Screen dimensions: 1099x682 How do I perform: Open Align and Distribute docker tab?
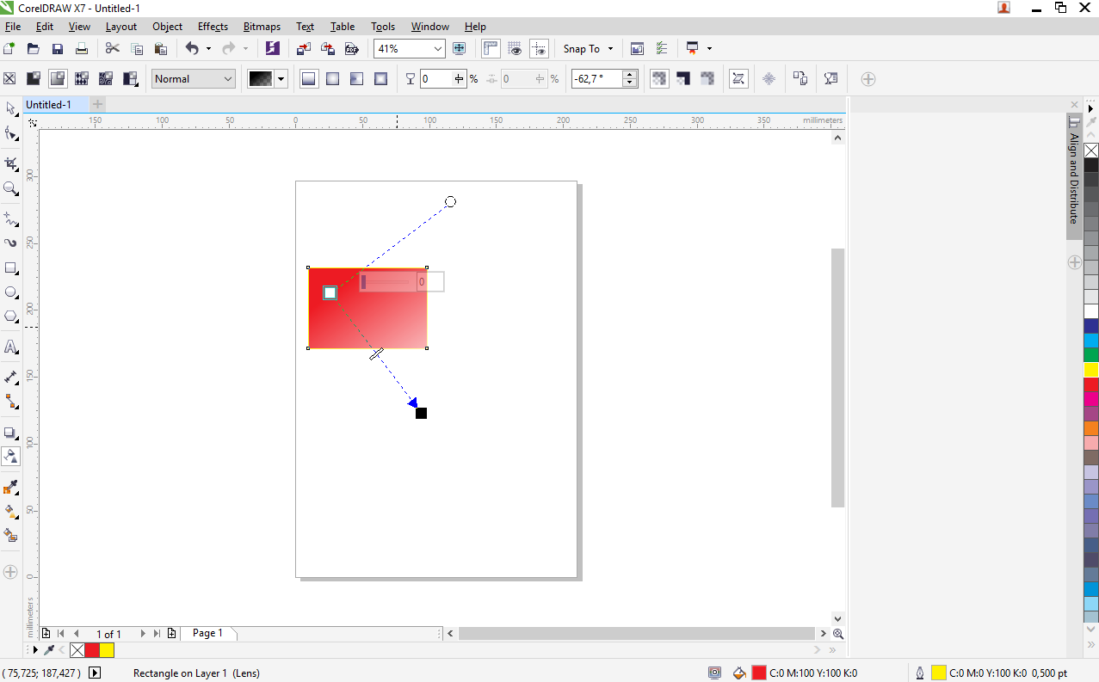(1074, 176)
